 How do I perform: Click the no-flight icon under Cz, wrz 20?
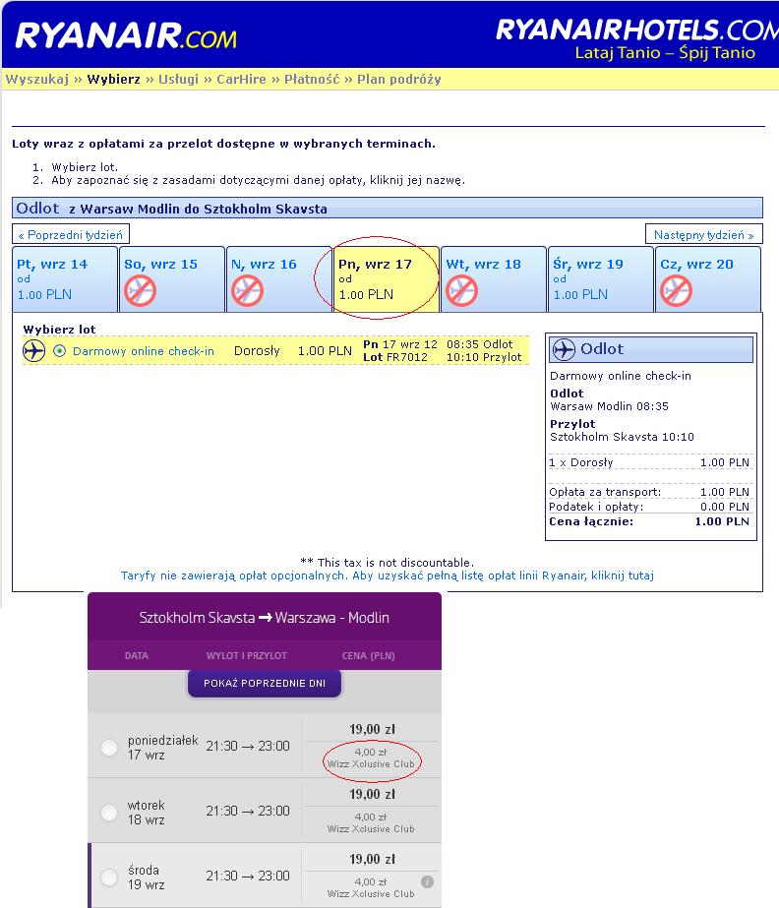(676, 290)
